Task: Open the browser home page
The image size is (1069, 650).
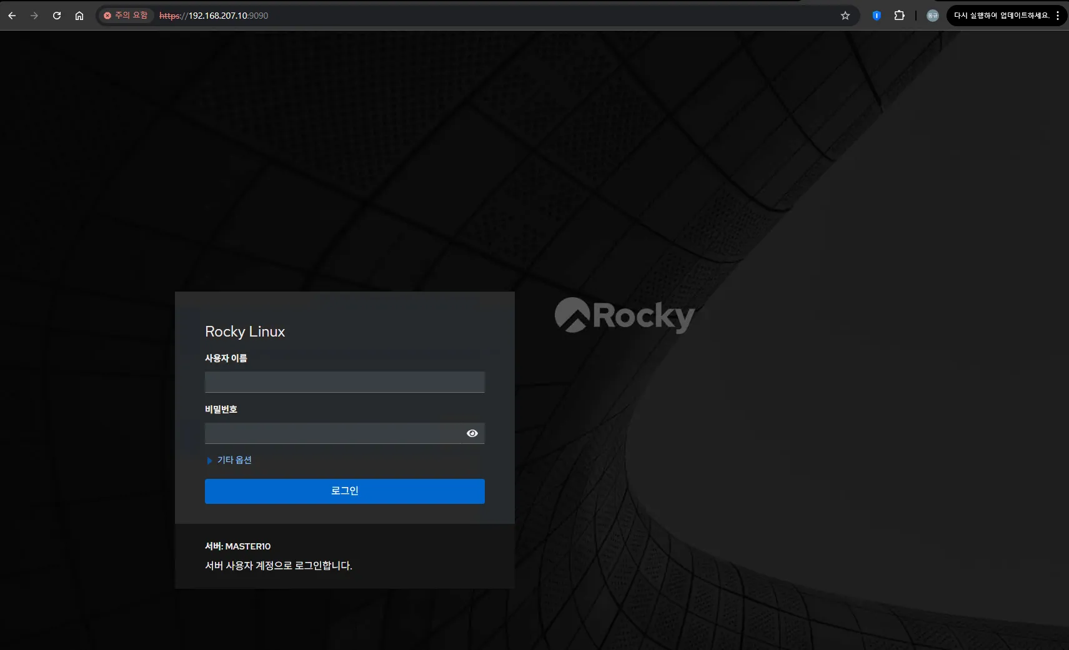Action: click(79, 16)
